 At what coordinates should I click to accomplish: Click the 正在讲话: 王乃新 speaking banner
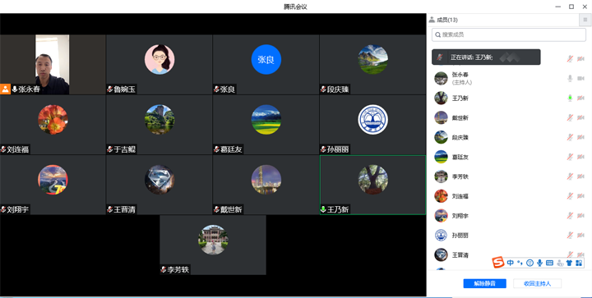tap(486, 57)
